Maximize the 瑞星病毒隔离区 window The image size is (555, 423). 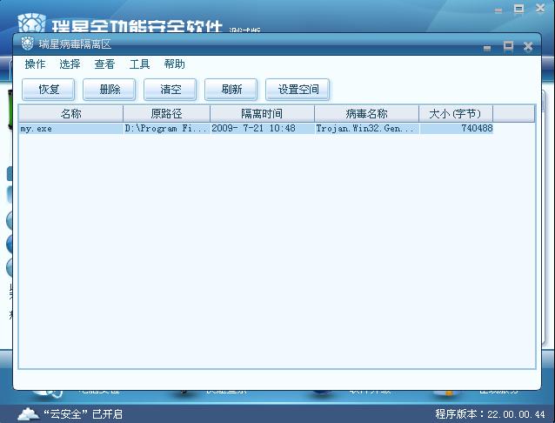coord(508,46)
